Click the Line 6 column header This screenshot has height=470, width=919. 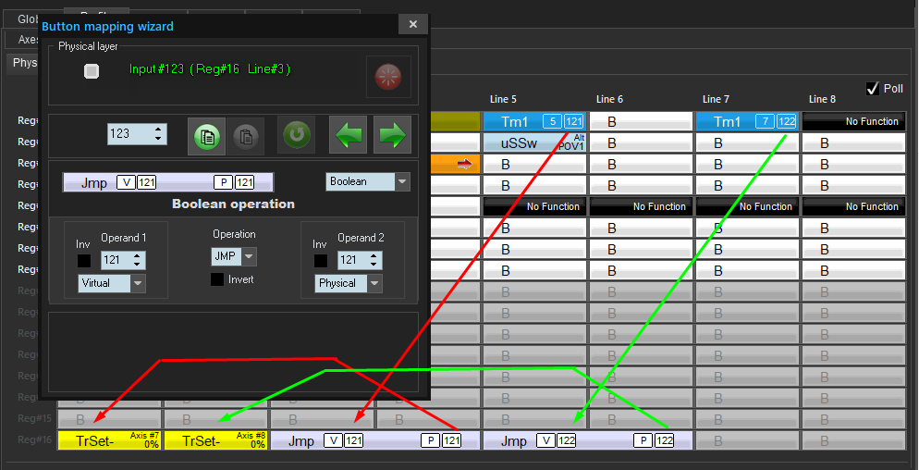point(609,99)
